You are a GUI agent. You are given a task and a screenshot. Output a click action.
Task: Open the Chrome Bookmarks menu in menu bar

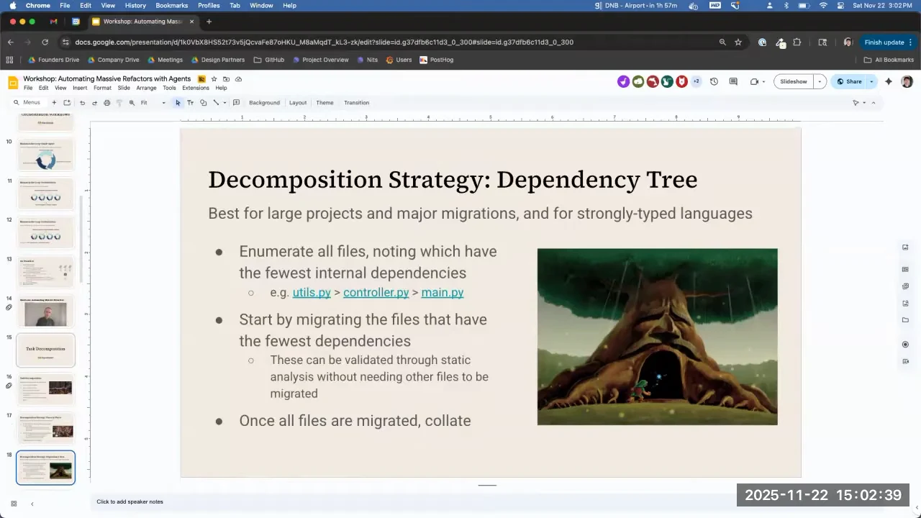tap(172, 5)
